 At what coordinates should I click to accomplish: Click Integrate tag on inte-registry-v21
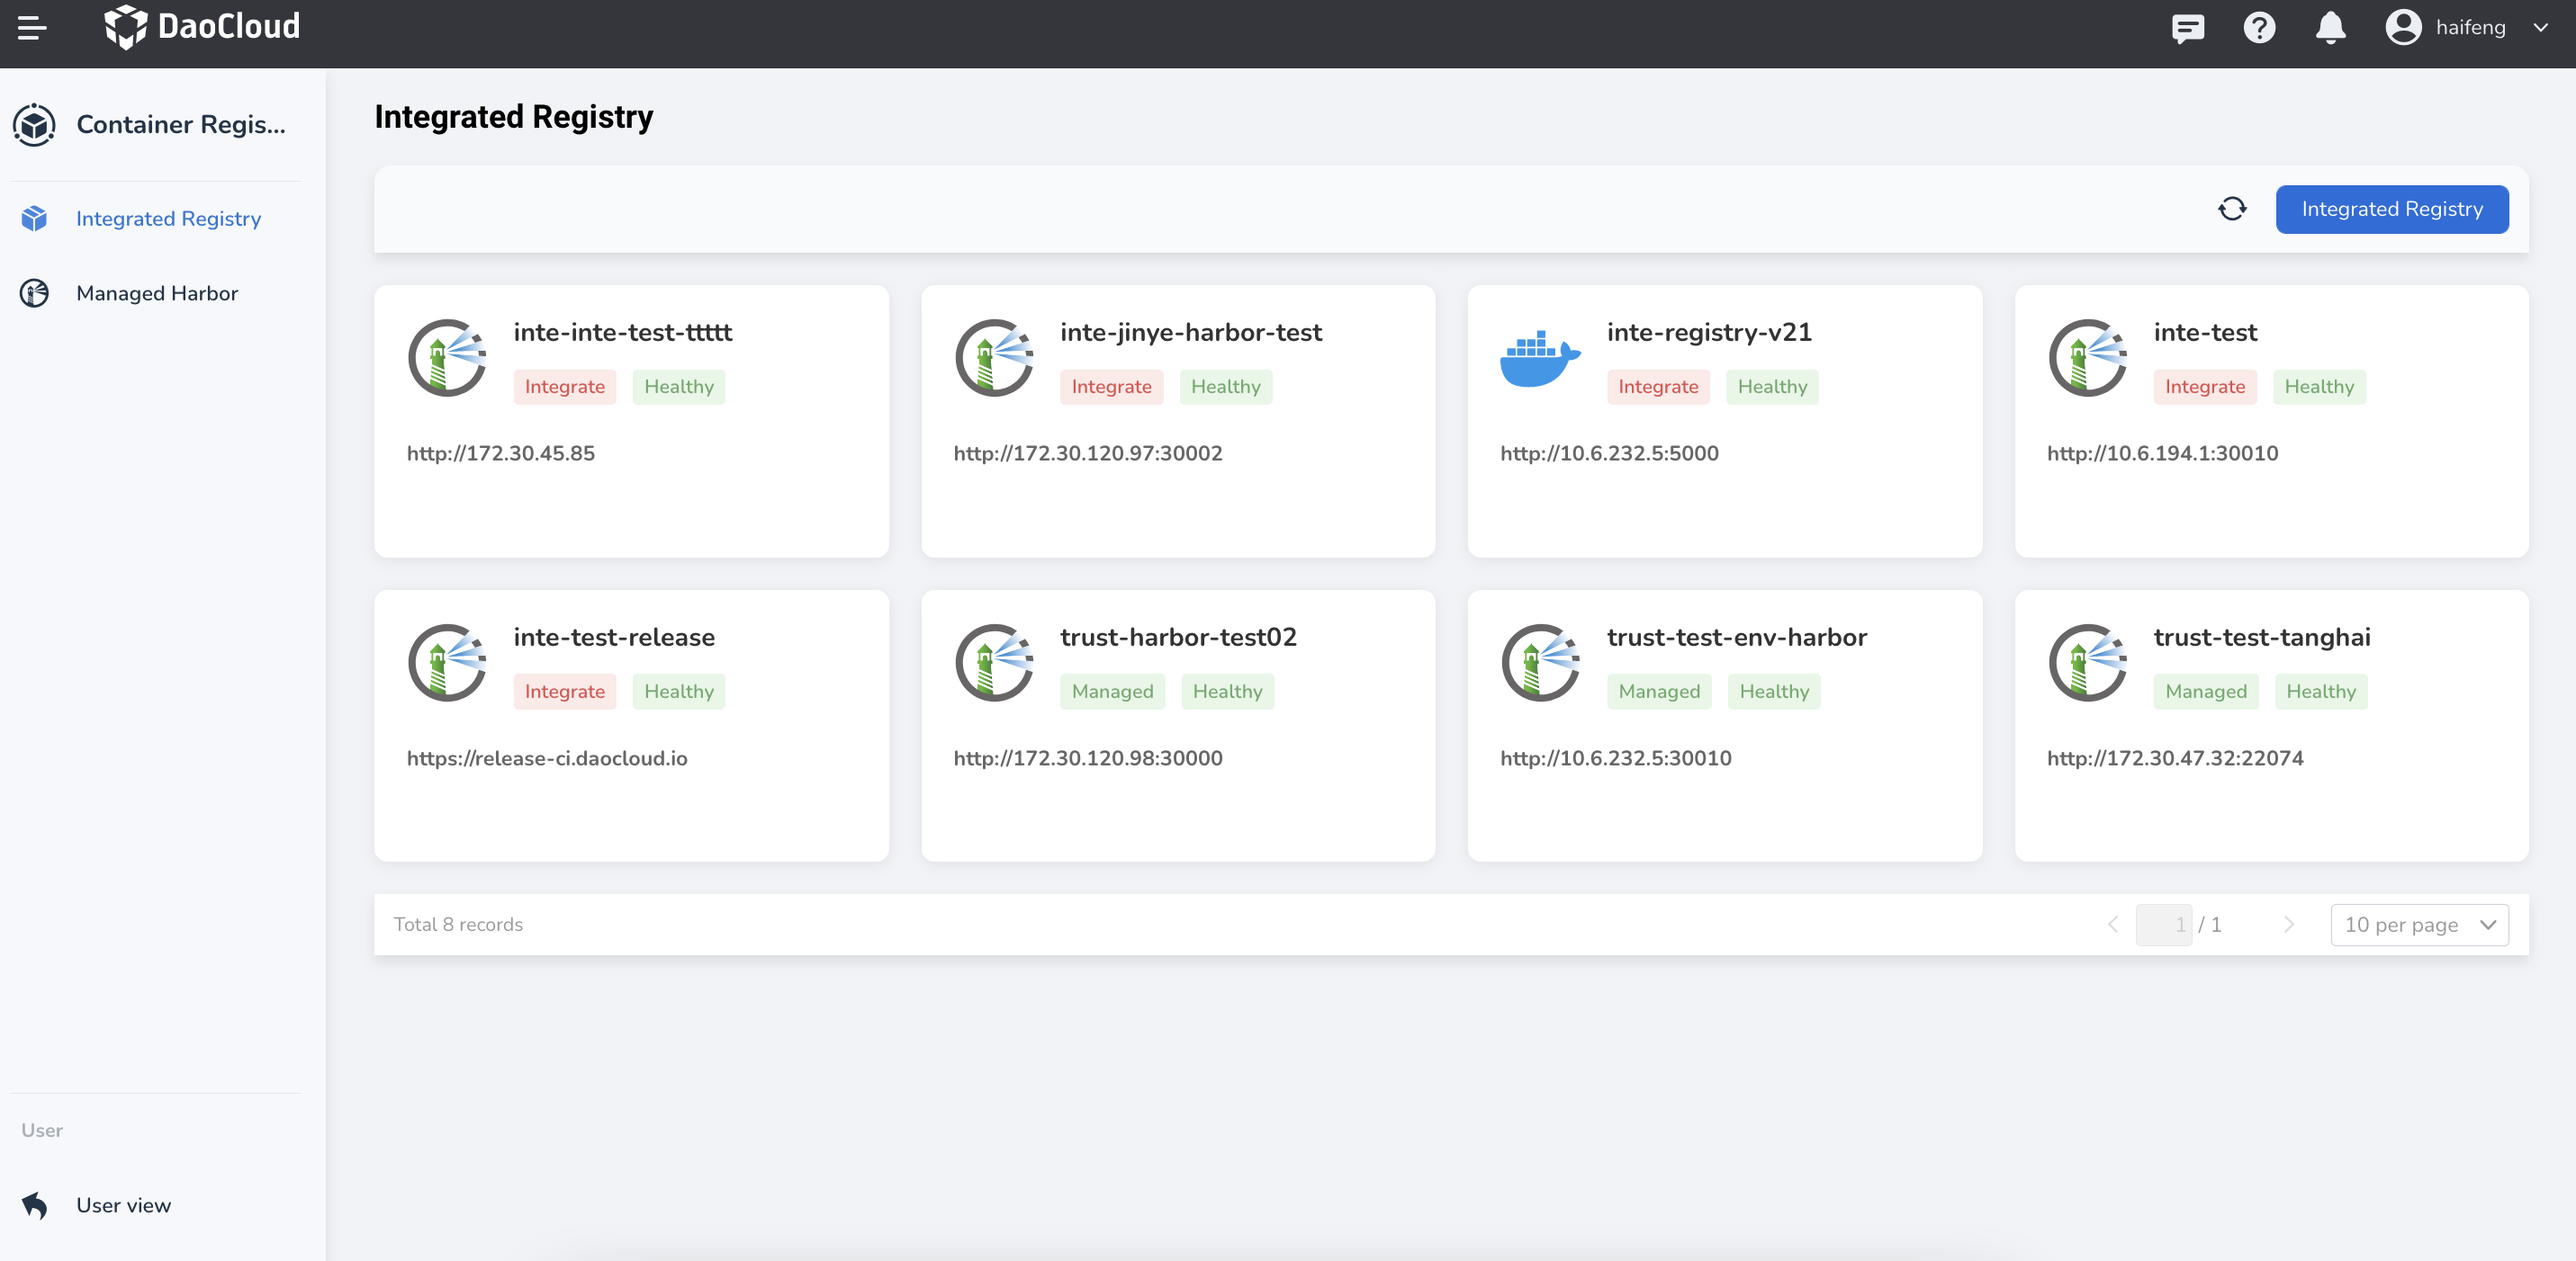pyautogui.click(x=1657, y=387)
